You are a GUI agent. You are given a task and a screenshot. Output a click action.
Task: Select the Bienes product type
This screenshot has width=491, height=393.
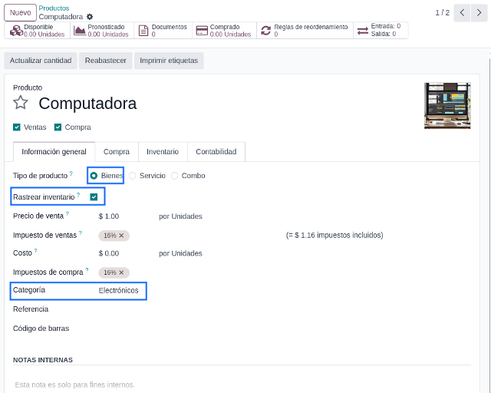[x=94, y=176]
